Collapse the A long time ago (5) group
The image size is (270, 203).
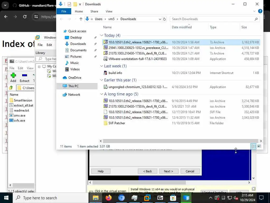[102, 94]
